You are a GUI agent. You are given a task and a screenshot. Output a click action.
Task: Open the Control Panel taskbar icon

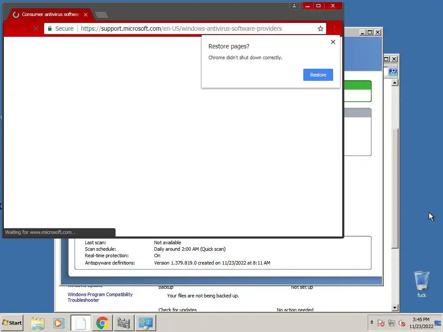pos(146,323)
